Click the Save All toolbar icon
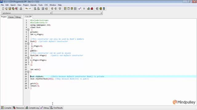 13,9
